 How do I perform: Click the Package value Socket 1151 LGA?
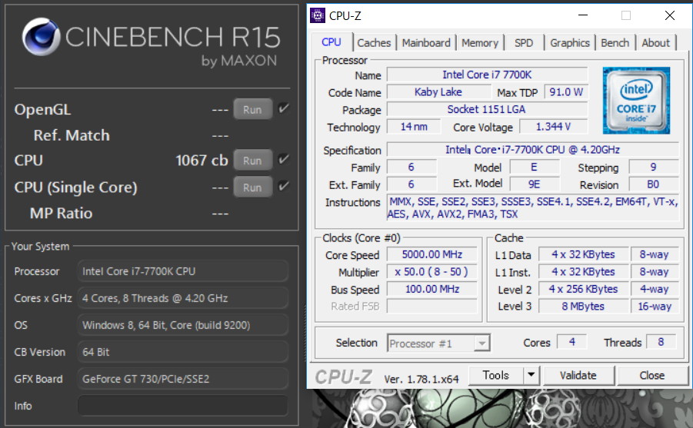click(487, 109)
